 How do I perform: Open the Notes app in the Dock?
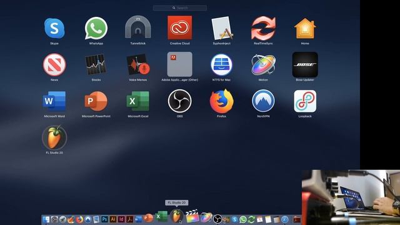[x=268, y=219]
